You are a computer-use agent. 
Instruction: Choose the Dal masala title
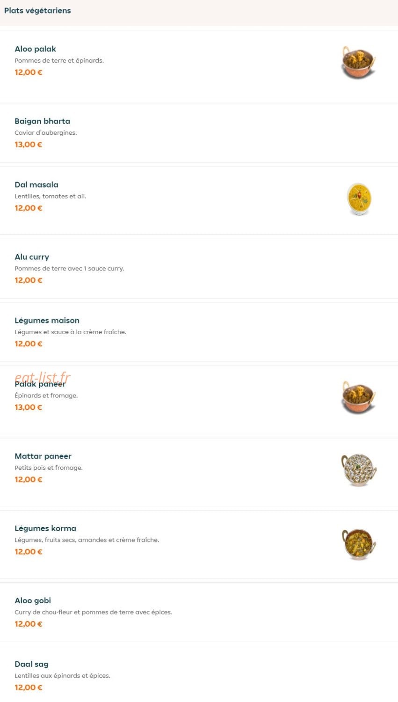(x=36, y=184)
